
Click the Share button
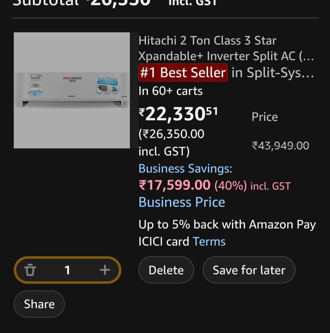coord(39,304)
